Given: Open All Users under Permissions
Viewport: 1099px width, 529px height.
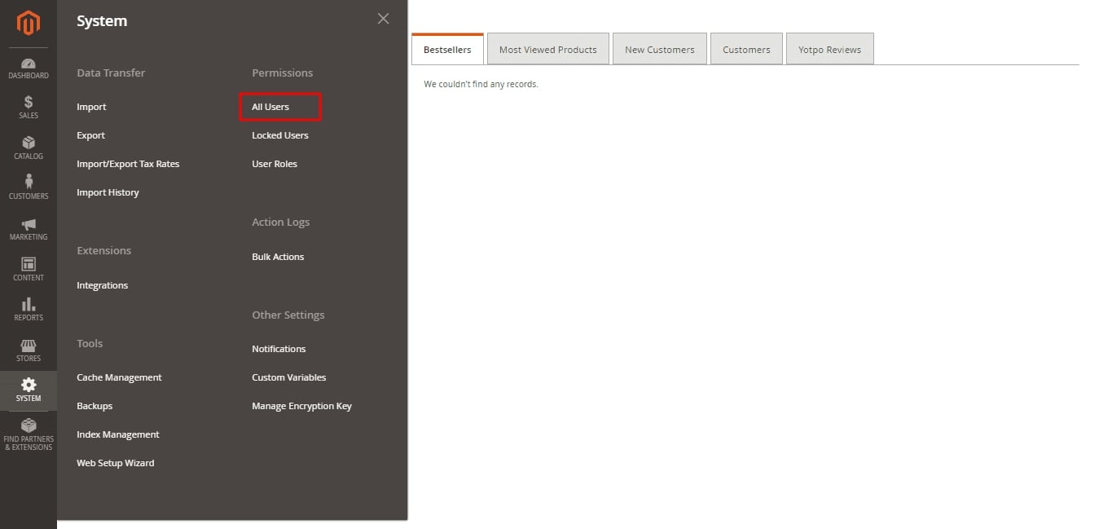Looking at the screenshot, I should point(270,107).
